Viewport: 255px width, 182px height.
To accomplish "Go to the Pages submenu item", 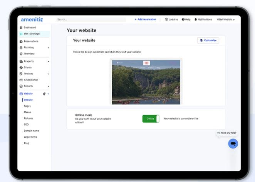I will pos(27,106).
